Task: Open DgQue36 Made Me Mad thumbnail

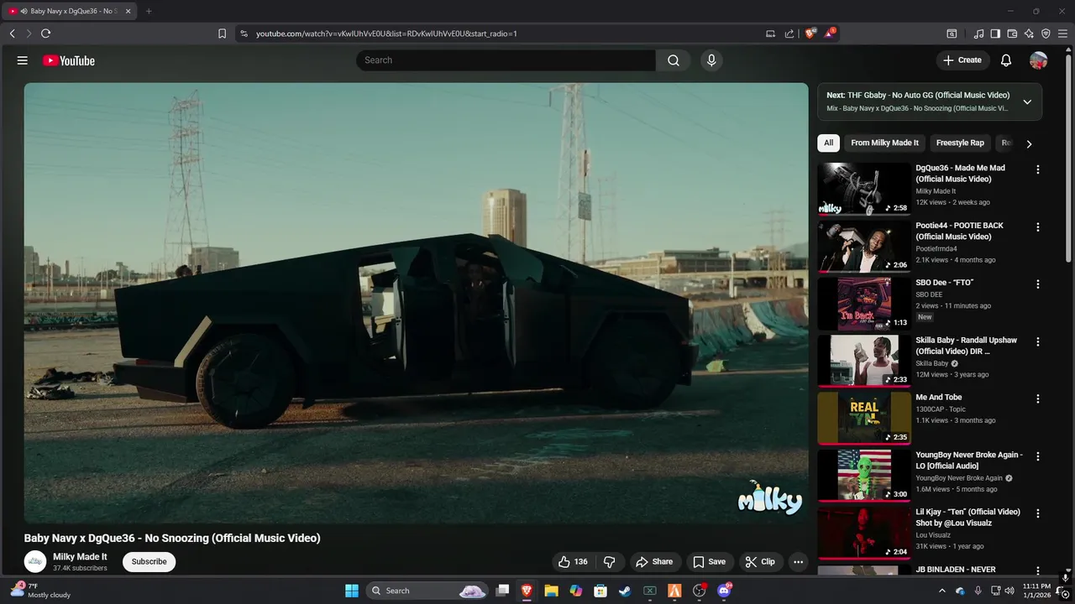Action: pos(864,189)
